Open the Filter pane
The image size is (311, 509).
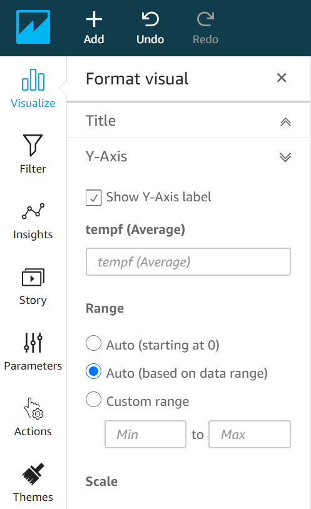(33, 154)
